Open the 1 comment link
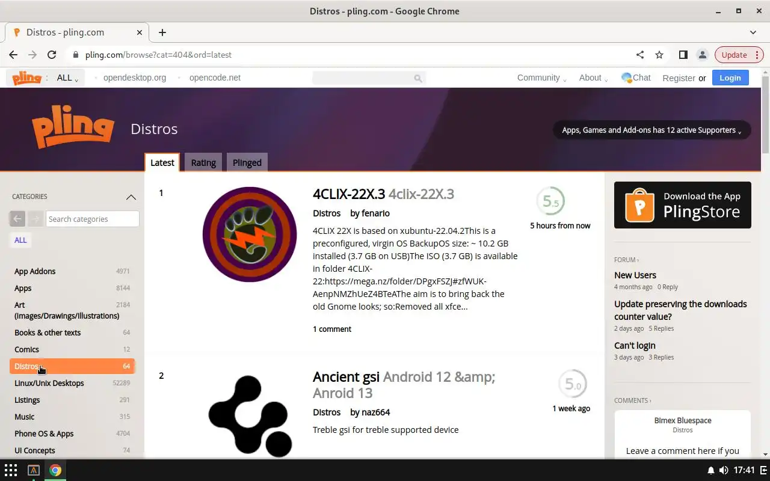 [x=332, y=329]
